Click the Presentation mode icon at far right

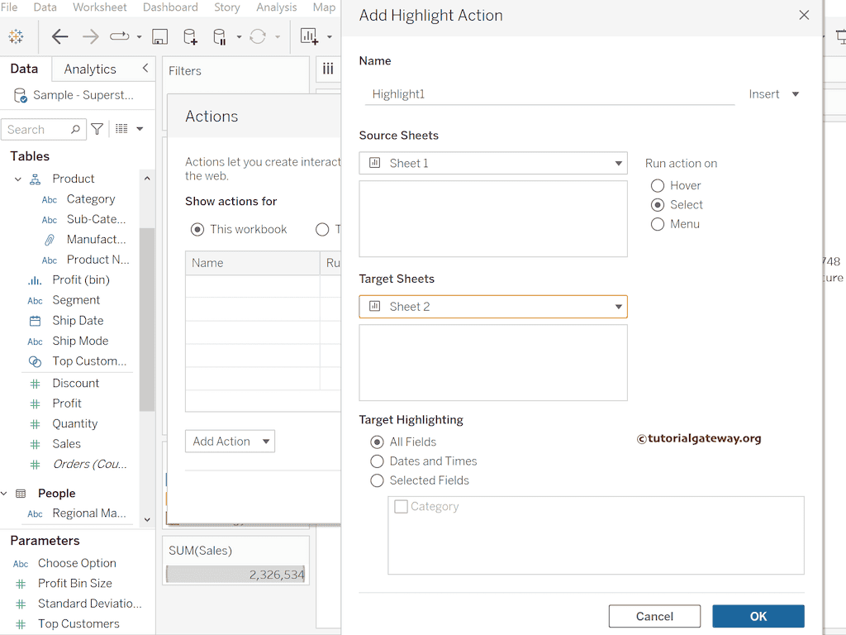(x=840, y=36)
